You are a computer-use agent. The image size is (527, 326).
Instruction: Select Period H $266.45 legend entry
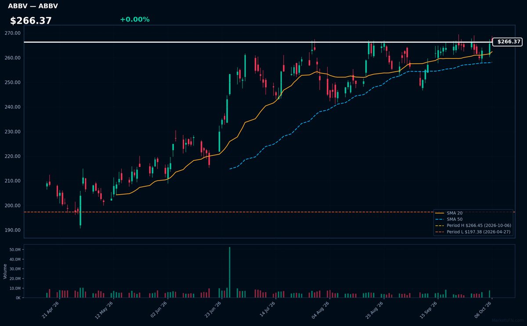(x=473, y=225)
